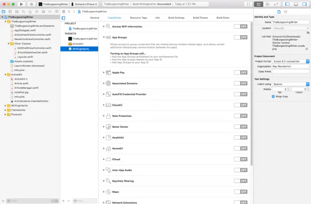The height and width of the screenshot is (204, 311).
Task: Open the File inspector tab icon
Action: pos(279,12)
